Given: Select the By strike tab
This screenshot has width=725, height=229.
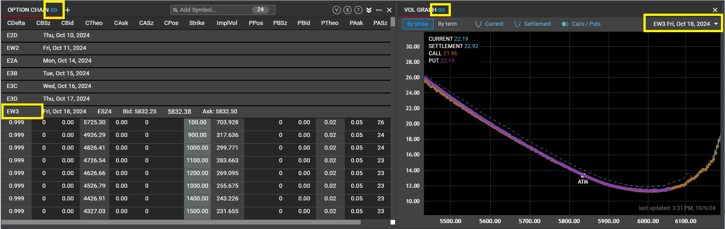Looking at the screenshot, I should (417, 24).
